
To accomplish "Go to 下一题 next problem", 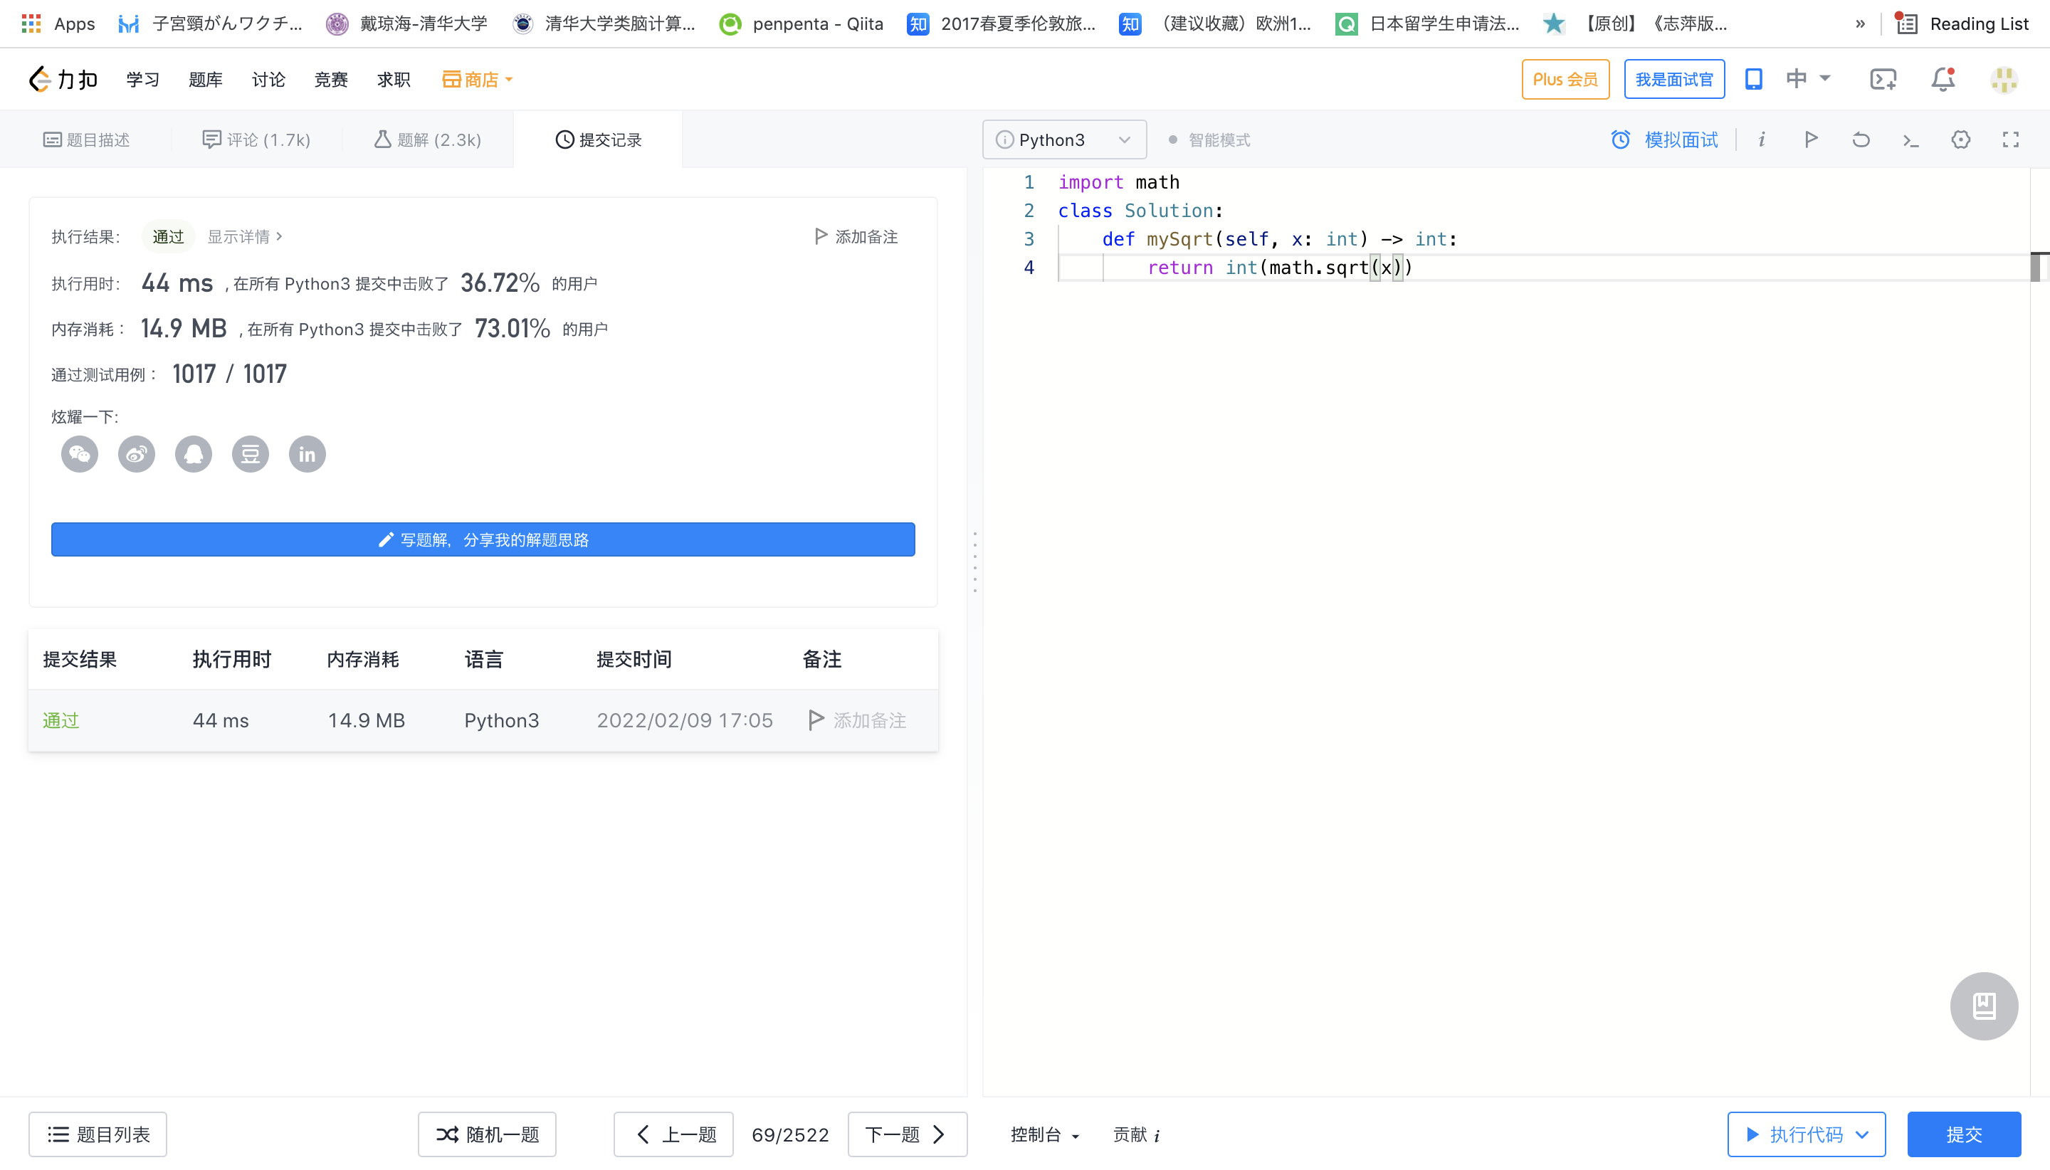I will click(x=908, y=1134).
